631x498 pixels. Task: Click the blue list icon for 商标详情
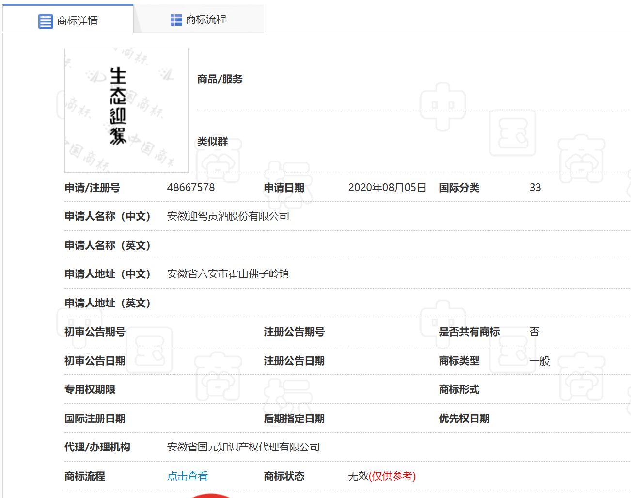(45, 21)
